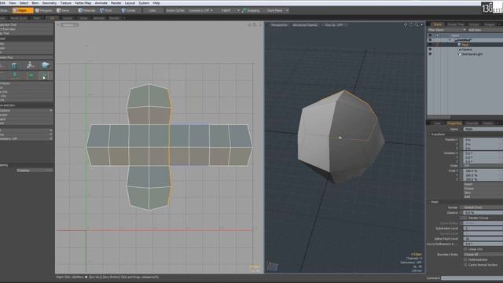Click the blue cube UV tool icon
Viewport: 503px width, 283px height.
point(15,66)
